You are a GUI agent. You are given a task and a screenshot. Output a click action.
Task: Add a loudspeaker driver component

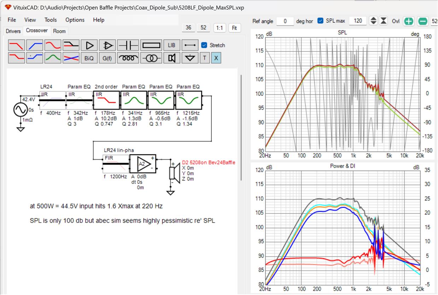point(171,58)
